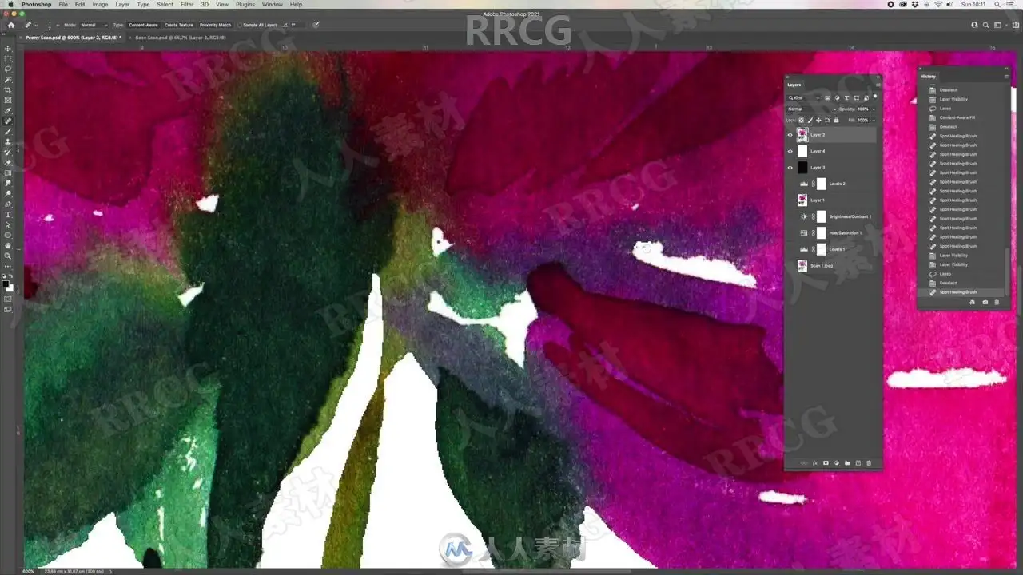This screenshot has height=575, width=1023.
Task: Create new fill or adjustment layer
Action: (x=837, y=463)
